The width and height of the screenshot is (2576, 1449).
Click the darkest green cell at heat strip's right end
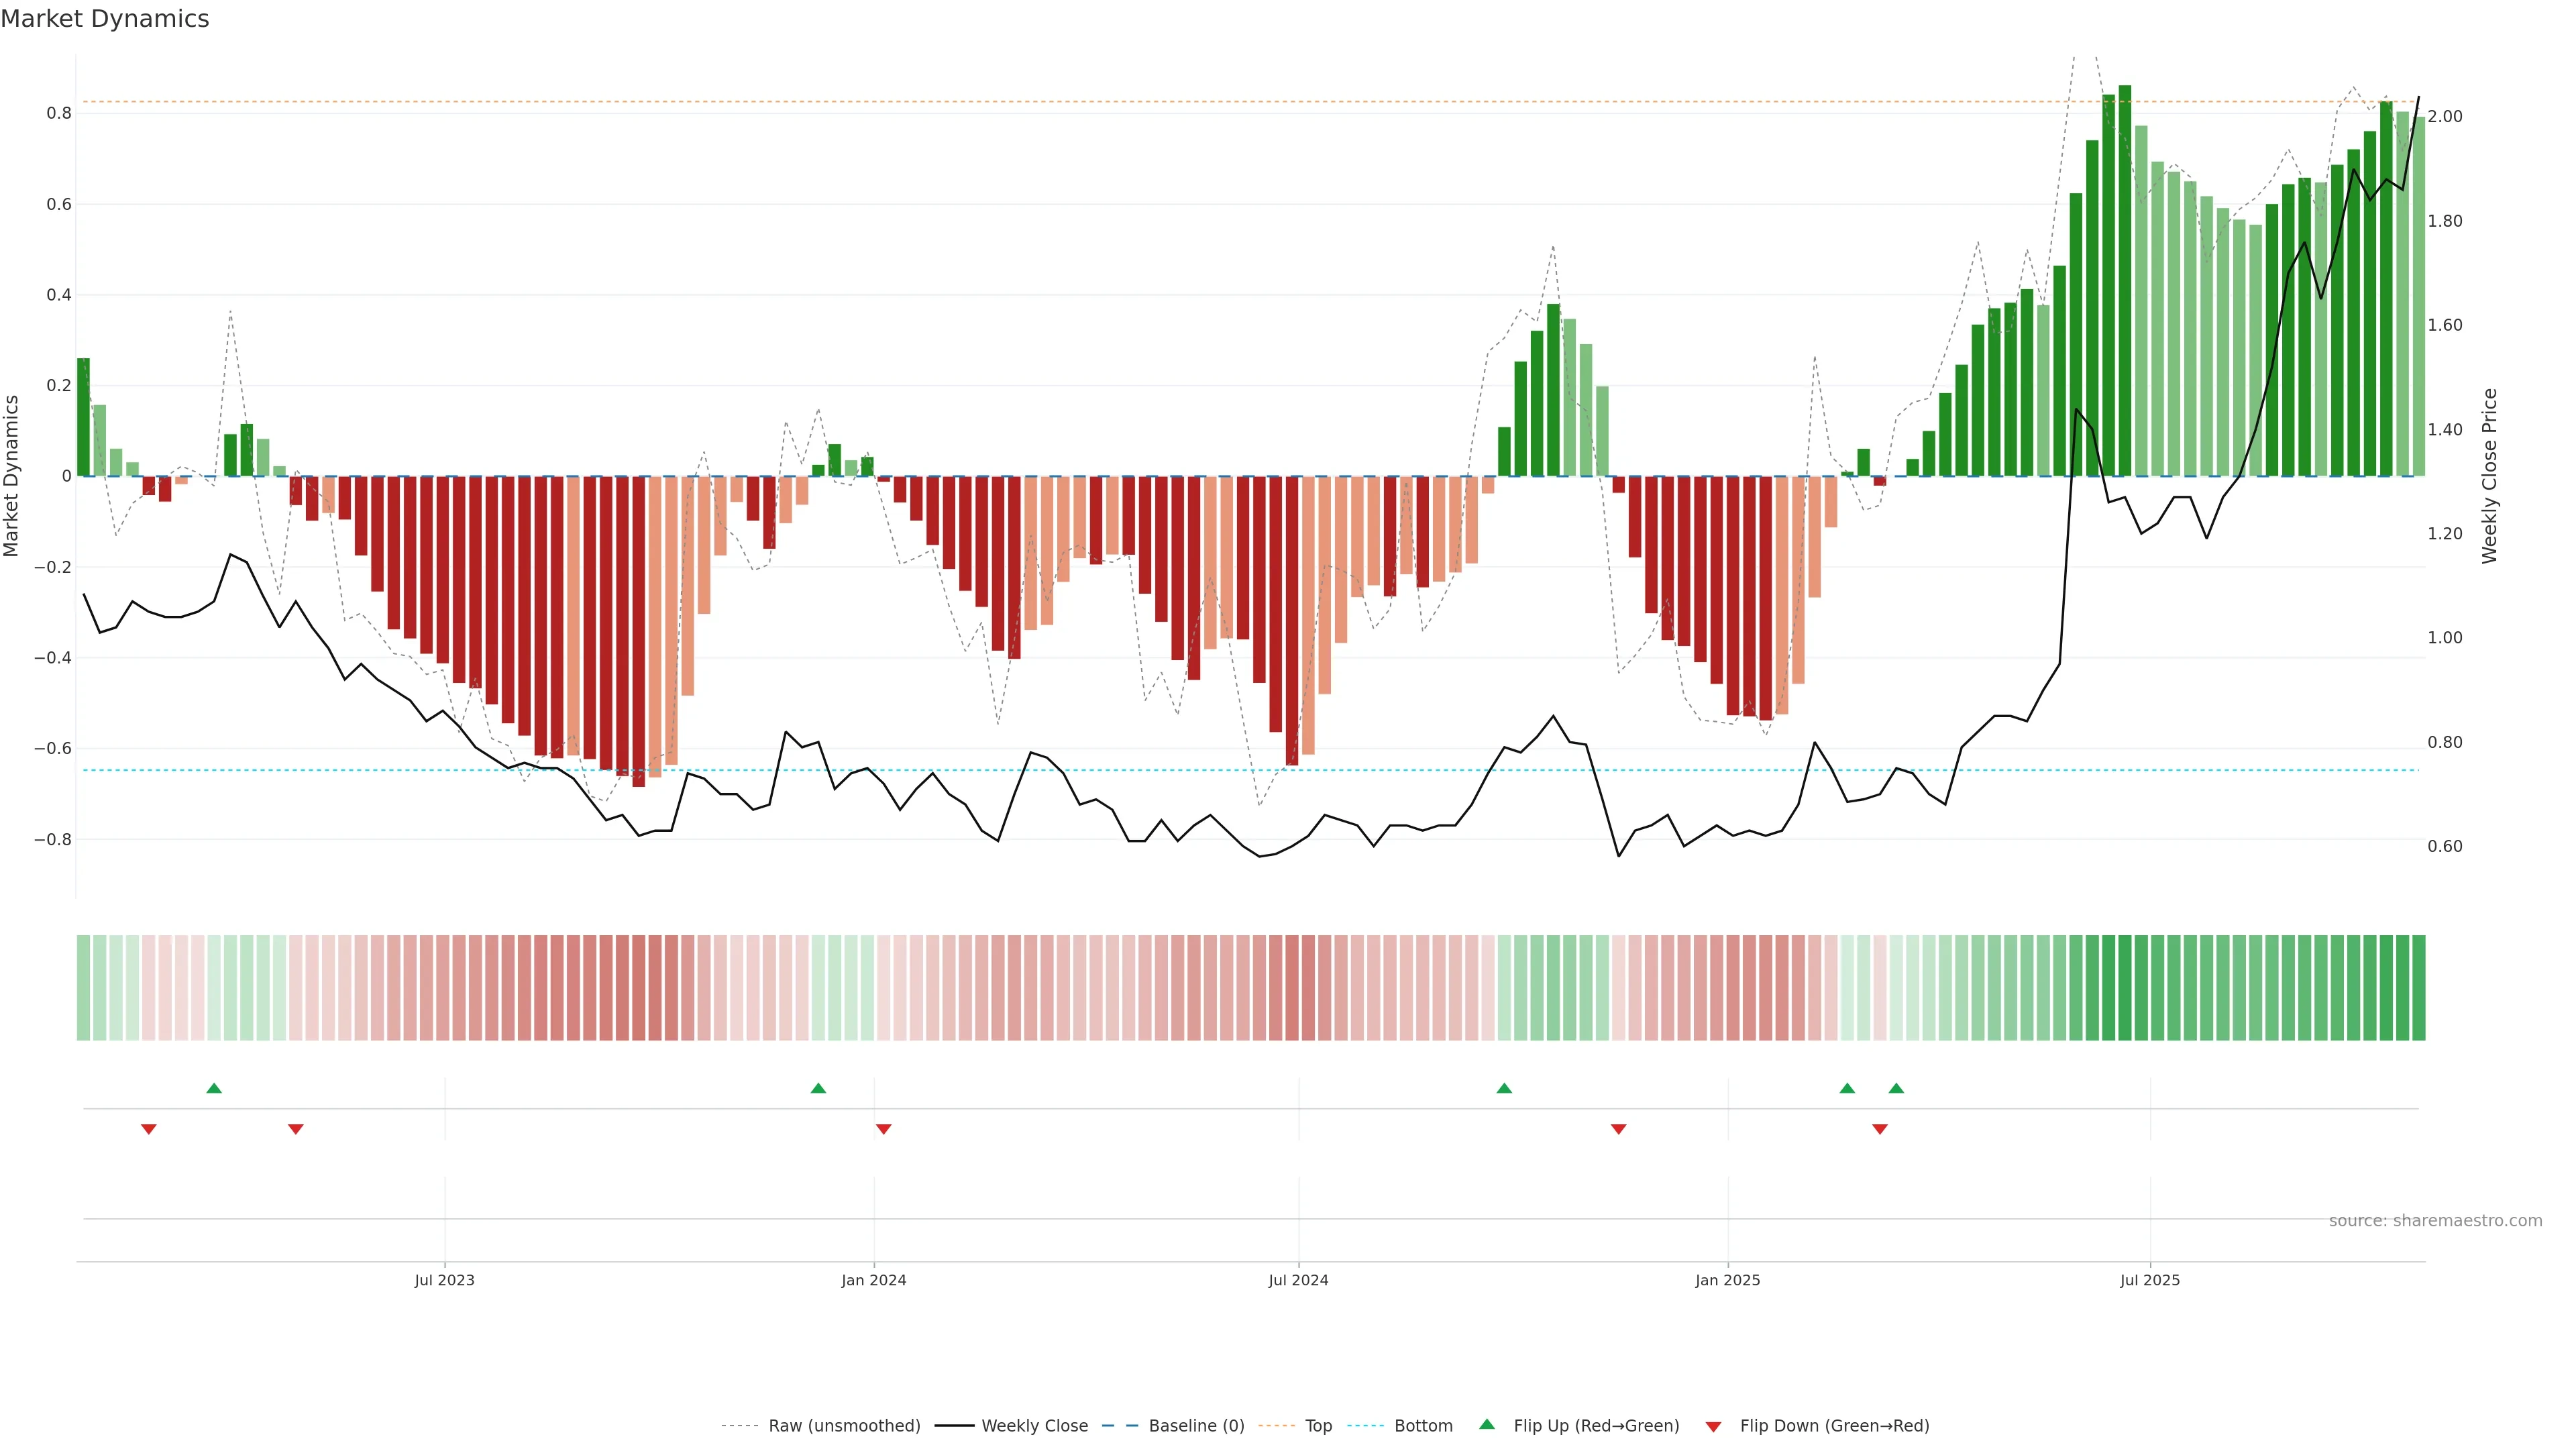point(2418,988)
